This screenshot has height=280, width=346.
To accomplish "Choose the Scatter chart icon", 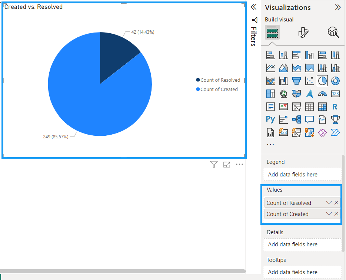I will click(309, 81).
